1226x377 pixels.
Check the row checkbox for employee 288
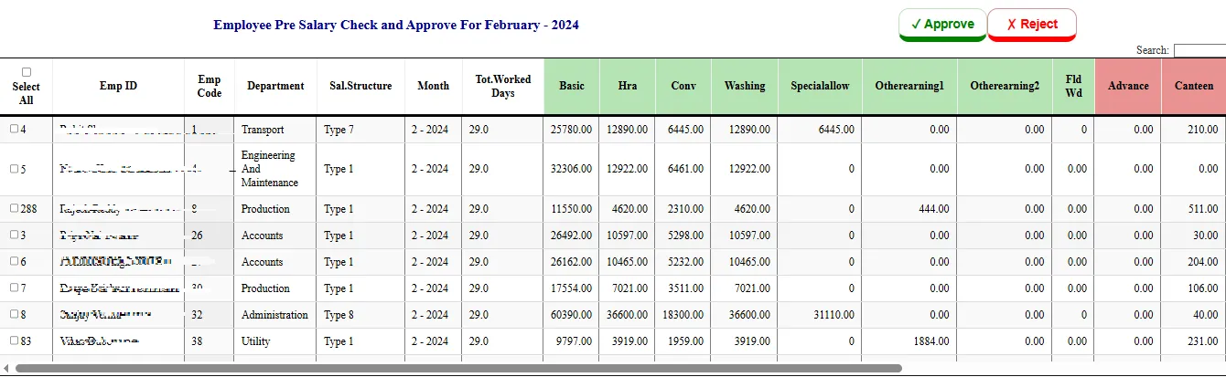tap(14, 209)
